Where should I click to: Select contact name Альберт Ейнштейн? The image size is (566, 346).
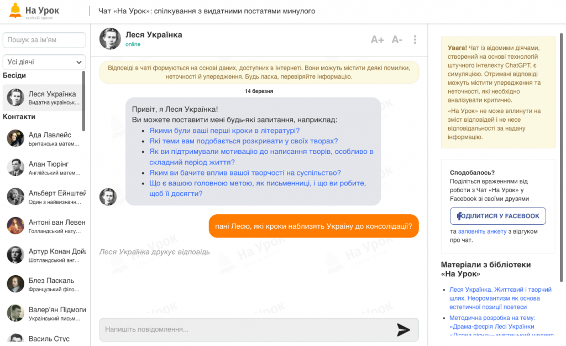pyautogui.click(x=57, y=193)
